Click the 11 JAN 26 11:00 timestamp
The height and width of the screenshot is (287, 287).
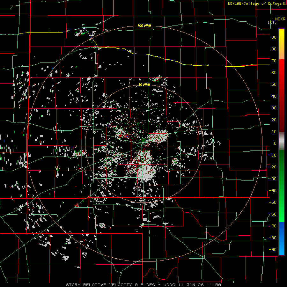199,285
